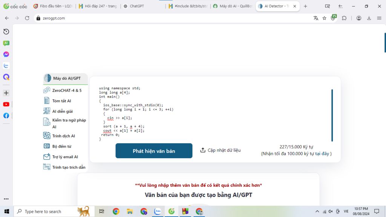The image size is (386, 217).
Task: Open the browser main menu
Action: point(379,18)
